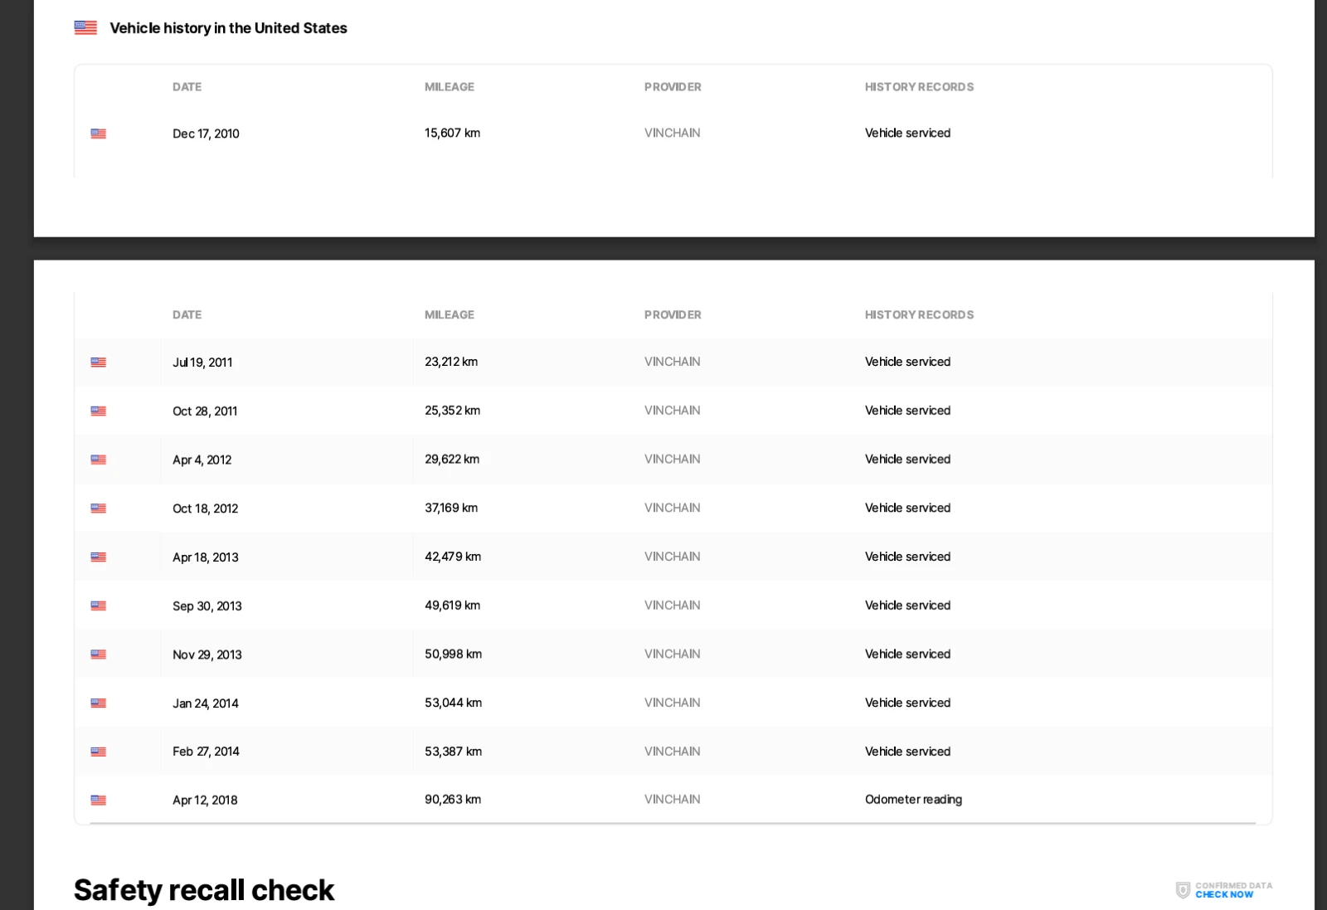Click the HISTORY RECORDS header in the top table
Image resolution: width=1327 pixels, height=910 pixels.
click(x=919, y=87)
